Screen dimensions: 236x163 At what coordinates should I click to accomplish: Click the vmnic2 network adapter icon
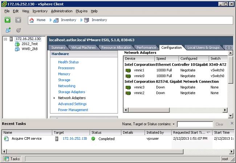pos(128,93)
